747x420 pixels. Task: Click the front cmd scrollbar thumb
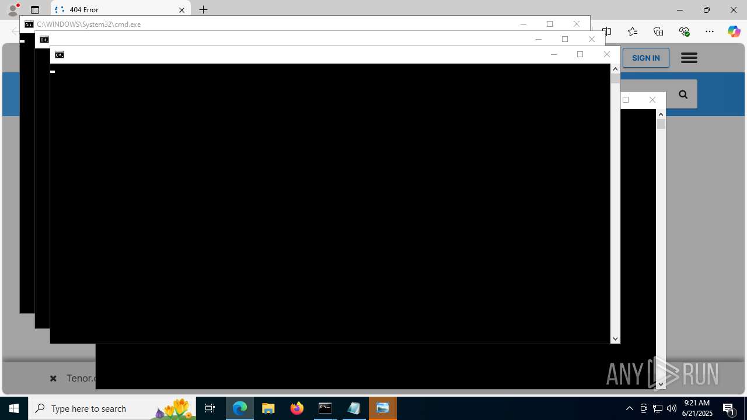[615, 79]
